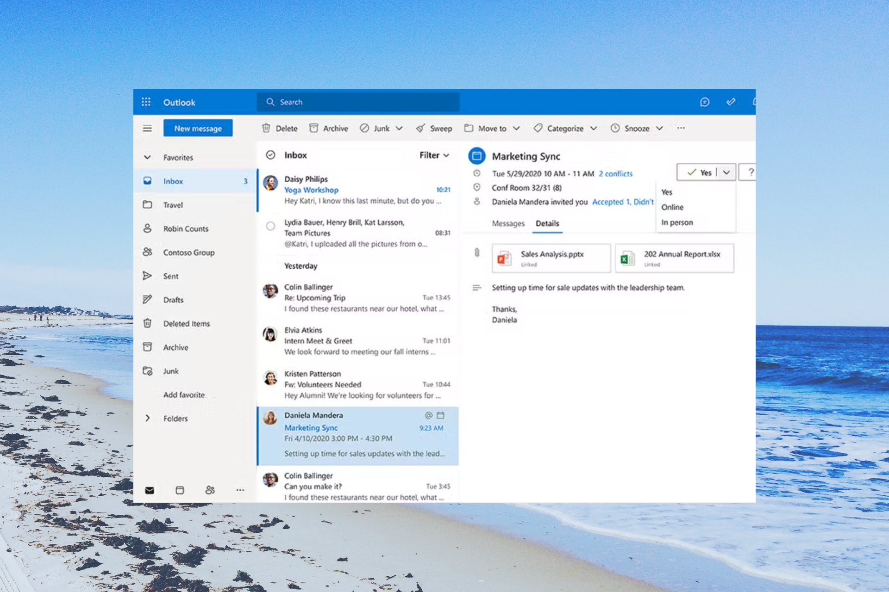Click the 202 Annual Report Excel icon

(x=627, y=259)
